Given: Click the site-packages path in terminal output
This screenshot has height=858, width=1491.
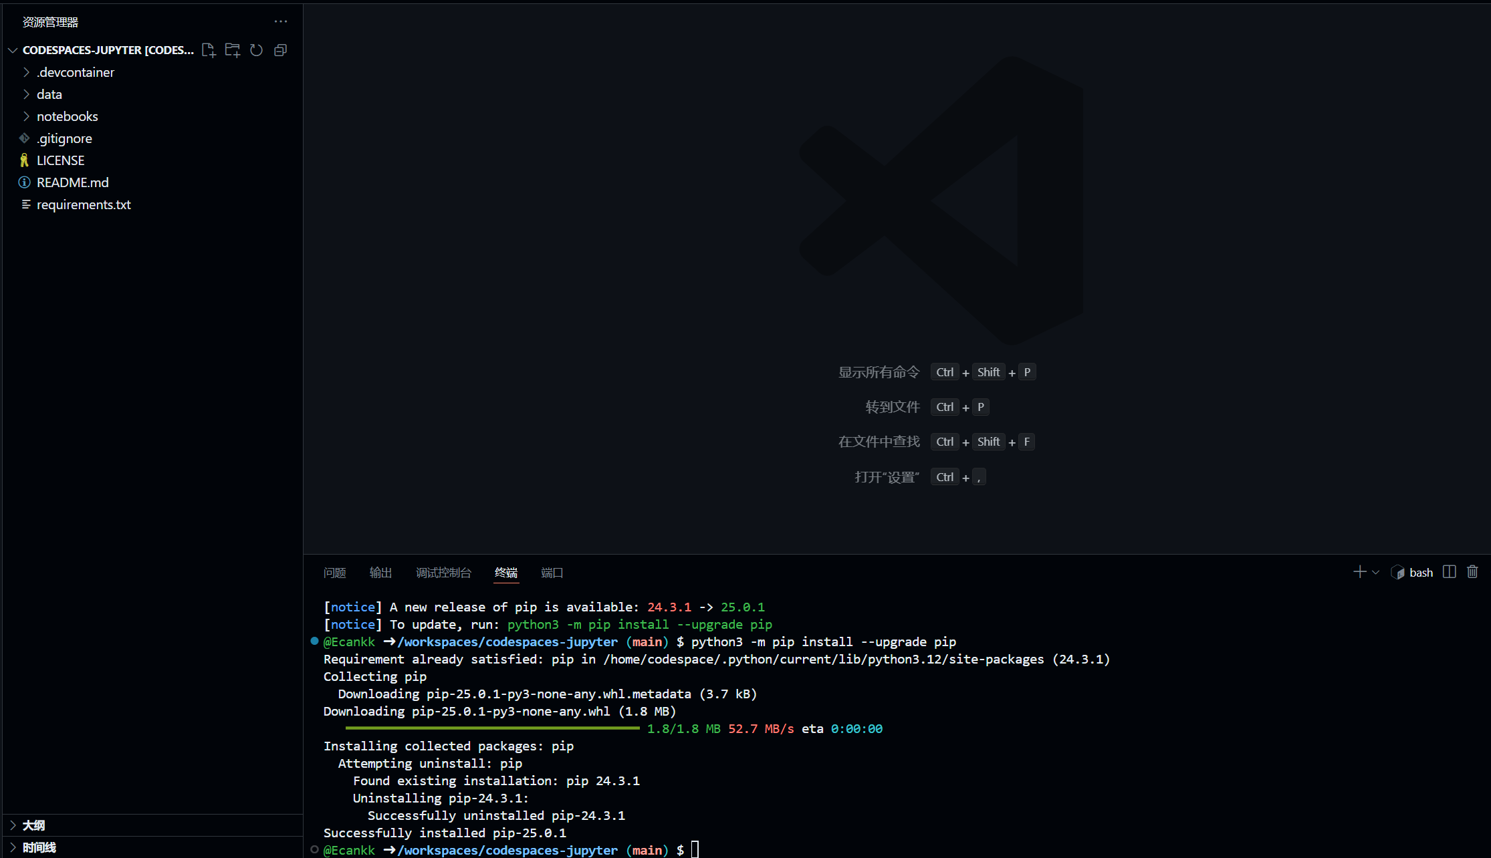Looking at the screenshot, I should coord(824,659).
